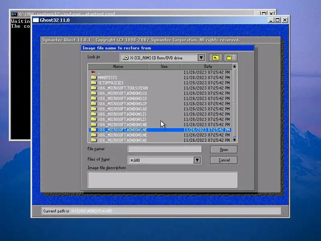This screenshot has height=241, width=321.
Task: Click date of the highlighted row
Action: 207,130
